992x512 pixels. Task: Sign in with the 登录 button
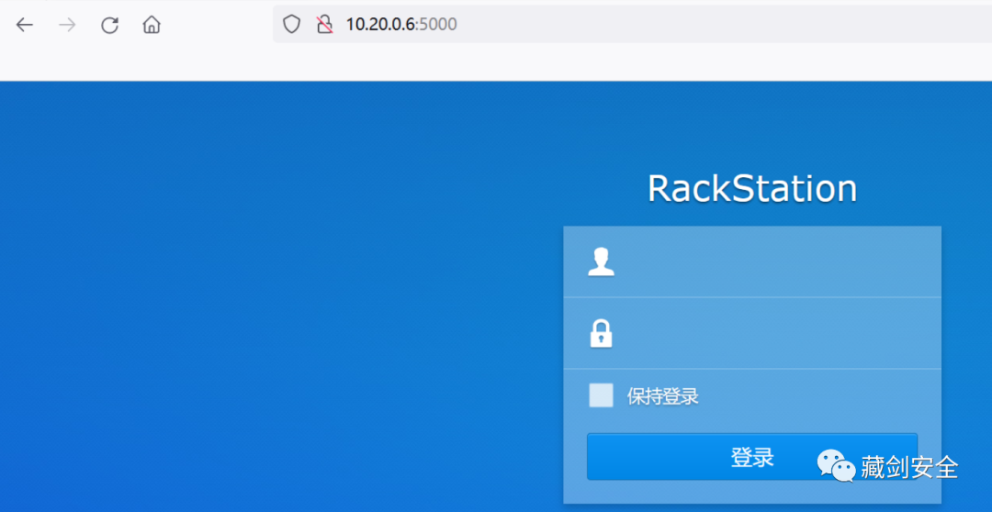pyautogui.click(x=752, y=456)
